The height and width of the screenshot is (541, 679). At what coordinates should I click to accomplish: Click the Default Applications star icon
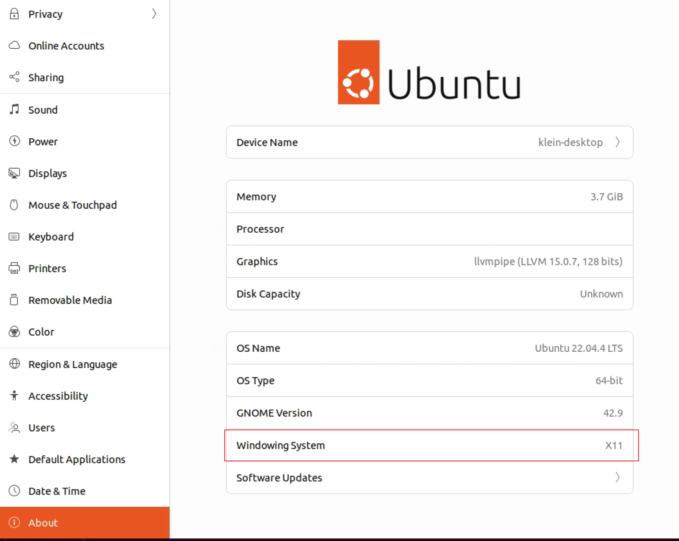tap(14, 459)
